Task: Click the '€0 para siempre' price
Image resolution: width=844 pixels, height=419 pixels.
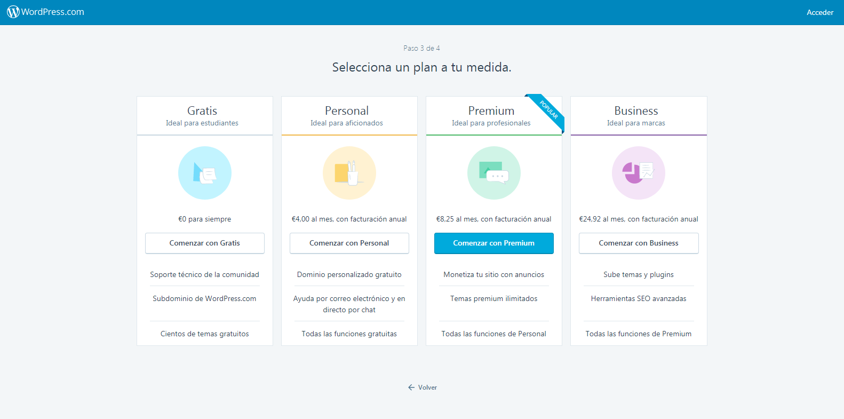Action: pyautogui.click(x=205, y=219)
